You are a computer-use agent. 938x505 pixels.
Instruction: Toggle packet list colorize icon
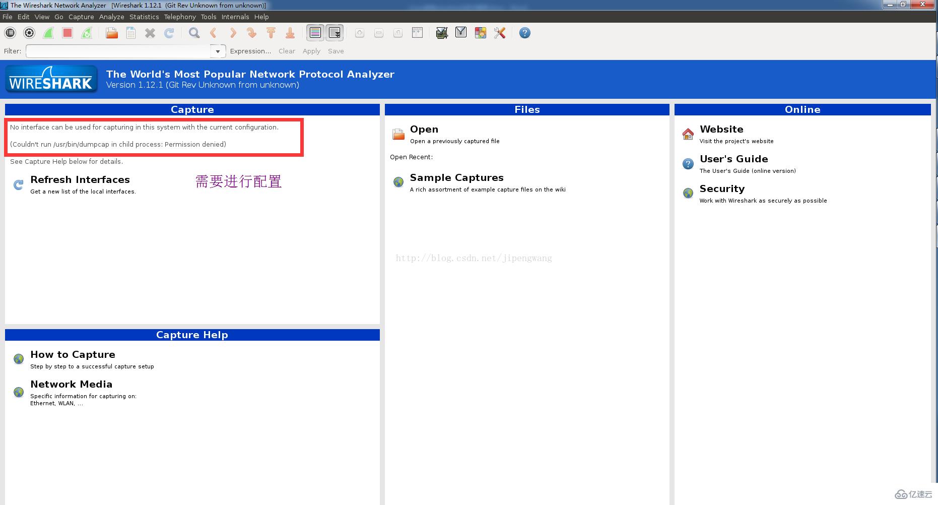pos(315,33)
